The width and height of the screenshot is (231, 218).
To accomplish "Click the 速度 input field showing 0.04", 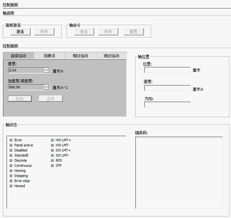I will [26, 70].
